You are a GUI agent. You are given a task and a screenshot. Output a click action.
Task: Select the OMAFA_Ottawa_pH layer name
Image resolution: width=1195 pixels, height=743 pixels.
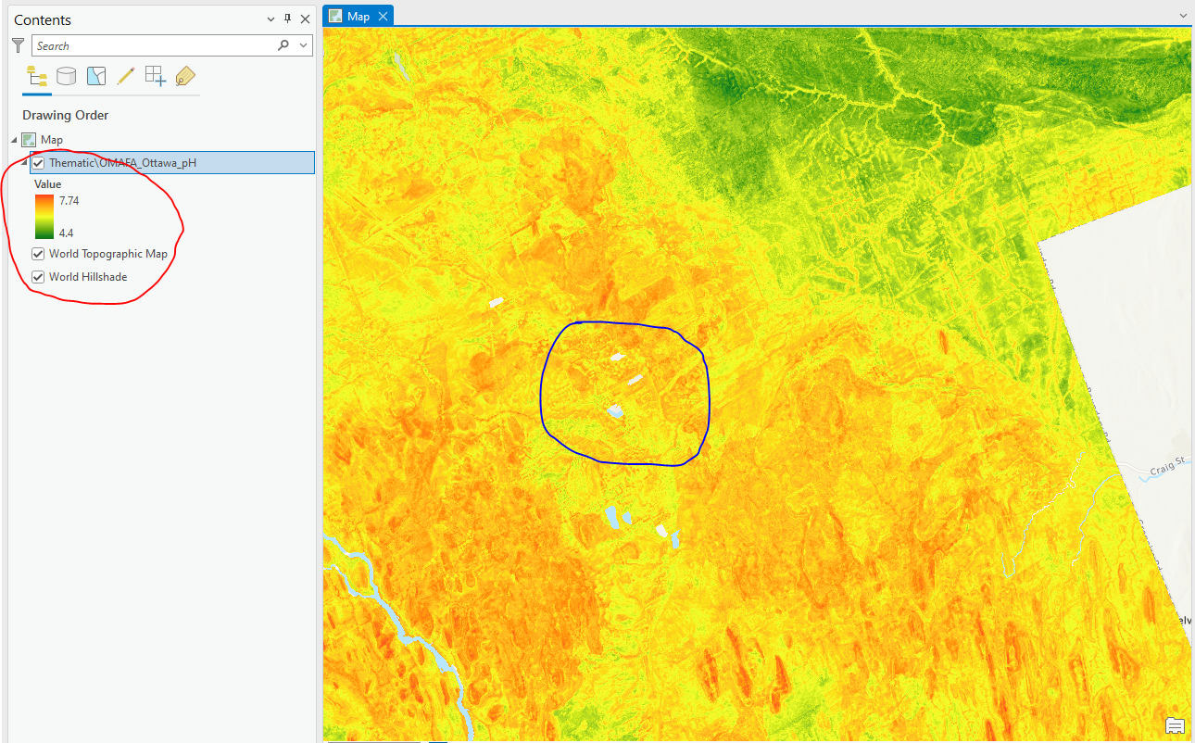click(120, 162)
